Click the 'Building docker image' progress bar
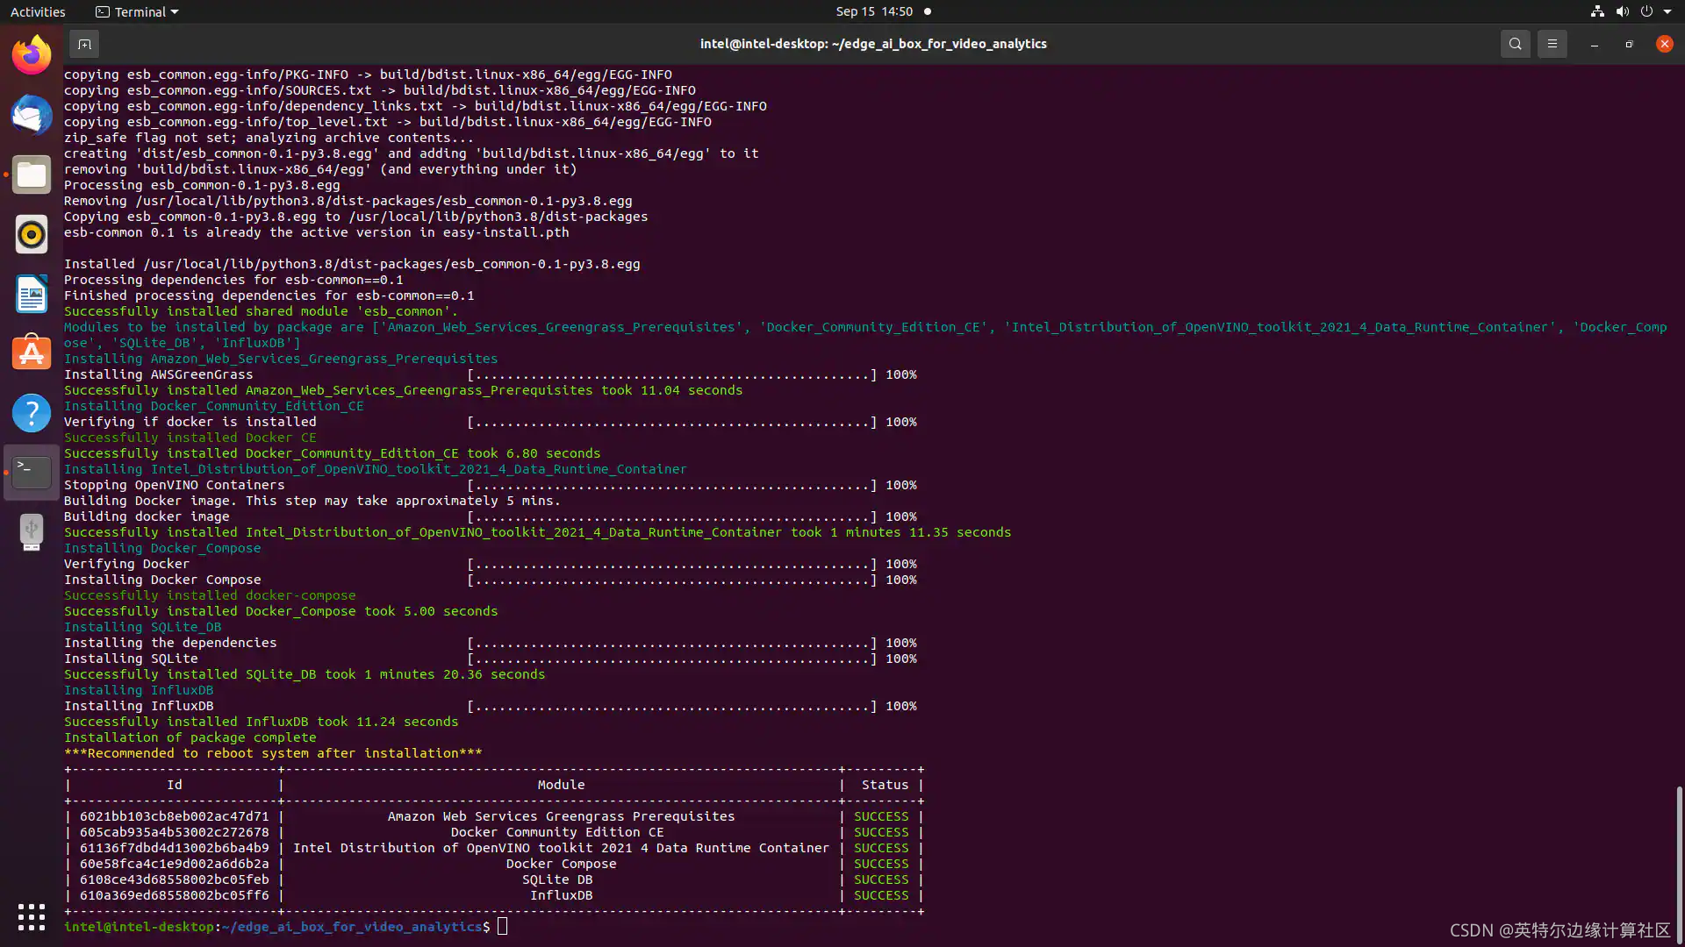Screen dimensions: 1685x947 coord(671,516)
